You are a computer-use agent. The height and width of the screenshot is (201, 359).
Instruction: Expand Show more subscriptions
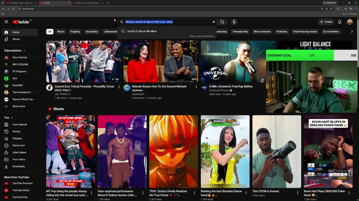click(x=20, y=106)
